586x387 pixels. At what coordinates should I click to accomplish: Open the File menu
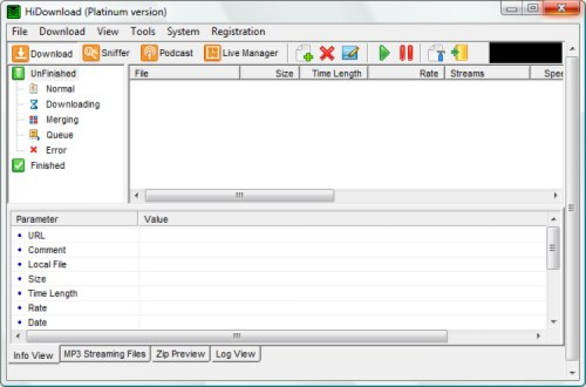pos(20,31)
